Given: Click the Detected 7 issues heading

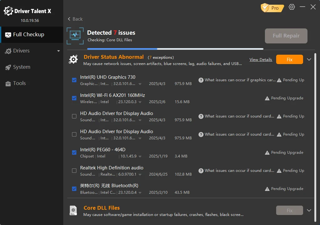Looking at the screenshot, I should click(x=111, y=32).
